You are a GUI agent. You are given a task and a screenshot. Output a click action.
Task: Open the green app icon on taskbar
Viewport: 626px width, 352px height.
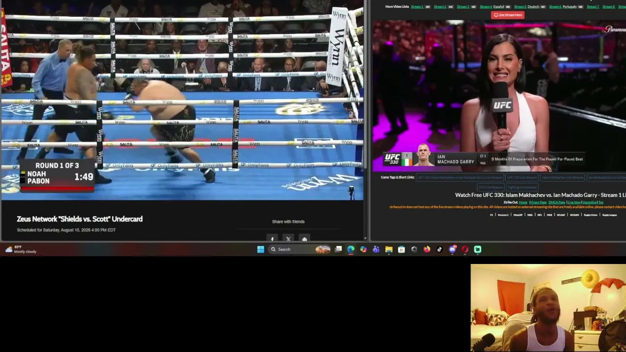478,249
